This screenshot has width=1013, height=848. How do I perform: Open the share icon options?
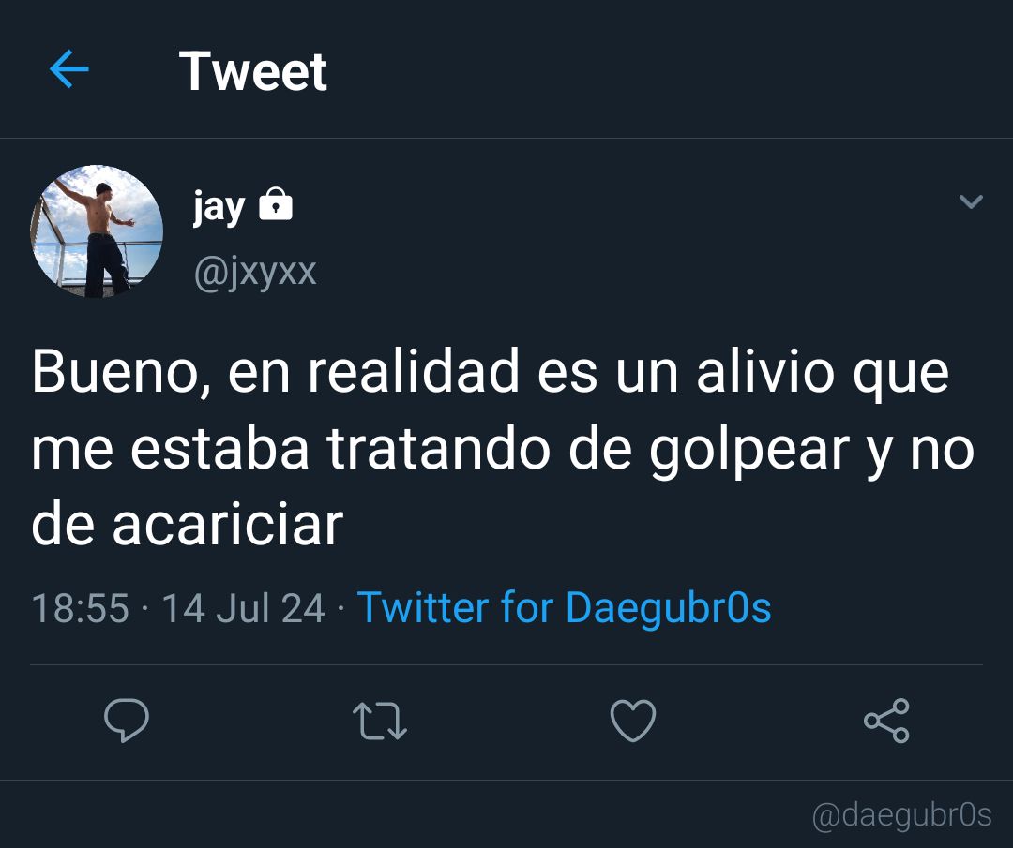(x=887, y=721)
